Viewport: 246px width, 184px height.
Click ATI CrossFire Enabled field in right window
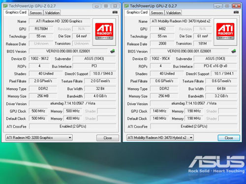click(194, 126)
